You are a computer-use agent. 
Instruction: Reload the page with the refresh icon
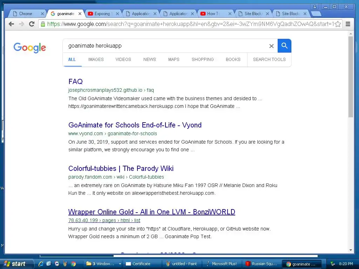[32, 24]
